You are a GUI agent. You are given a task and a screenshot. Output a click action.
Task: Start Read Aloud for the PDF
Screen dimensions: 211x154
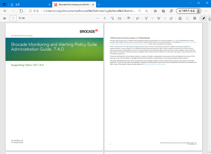(137, 18)
